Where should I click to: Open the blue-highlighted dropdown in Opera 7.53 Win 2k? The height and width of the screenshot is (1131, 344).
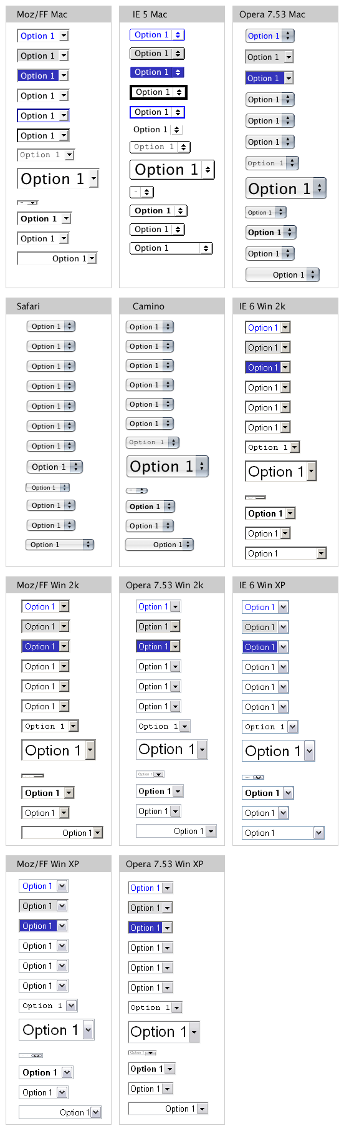(x=158, y=646)
